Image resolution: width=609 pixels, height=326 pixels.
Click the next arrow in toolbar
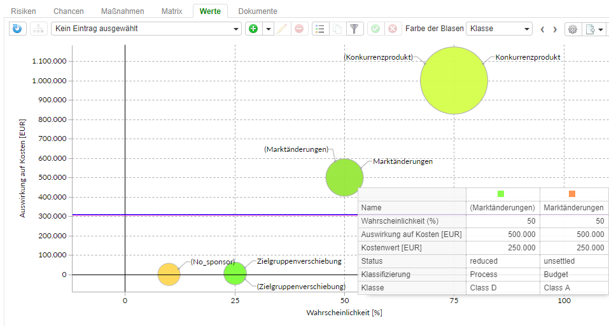click(x=555, y=29)
